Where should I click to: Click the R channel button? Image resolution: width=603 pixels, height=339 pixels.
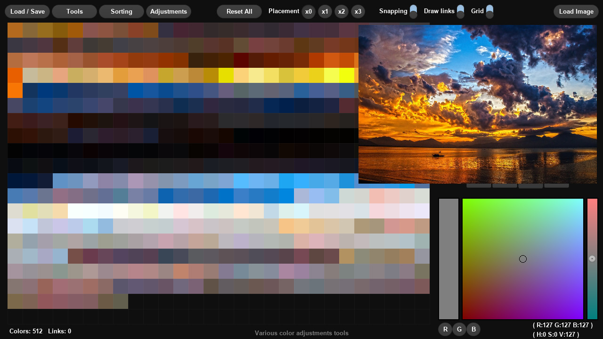pos(445,329)
